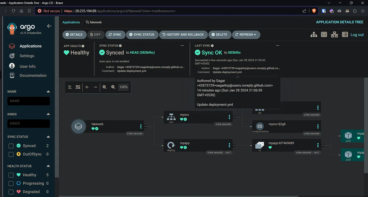Click the Log out link
Image resolution: width=368 pixels, height=197 pixels.
(357, 35)
